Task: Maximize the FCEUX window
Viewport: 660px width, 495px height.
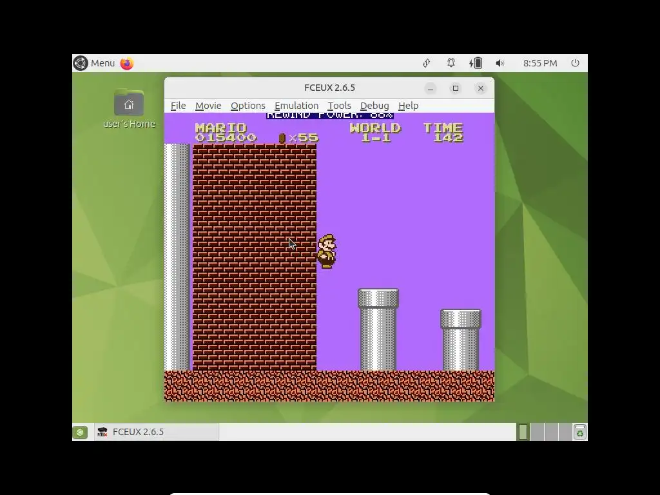Action: pos(456,88)
